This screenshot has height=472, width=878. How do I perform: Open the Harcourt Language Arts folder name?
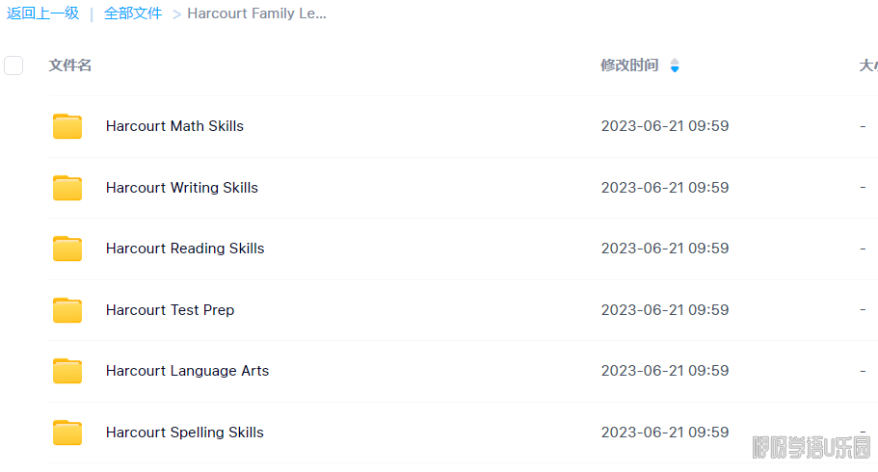click(x=188, y=371)
